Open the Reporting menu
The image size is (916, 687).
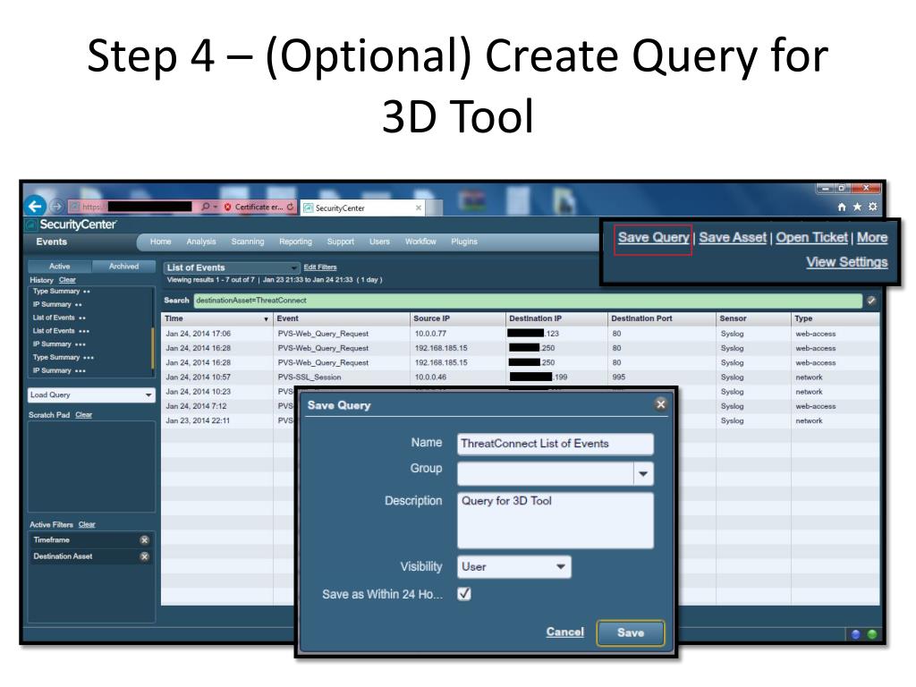click(x=295, y=242)
